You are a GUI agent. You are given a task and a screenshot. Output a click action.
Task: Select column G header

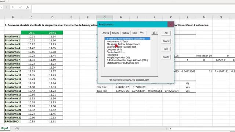[x=104, y=17]
